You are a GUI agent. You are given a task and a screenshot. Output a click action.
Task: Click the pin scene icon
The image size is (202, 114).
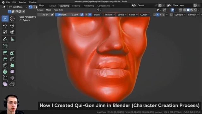pyautogui.click(x=156, y=5)
